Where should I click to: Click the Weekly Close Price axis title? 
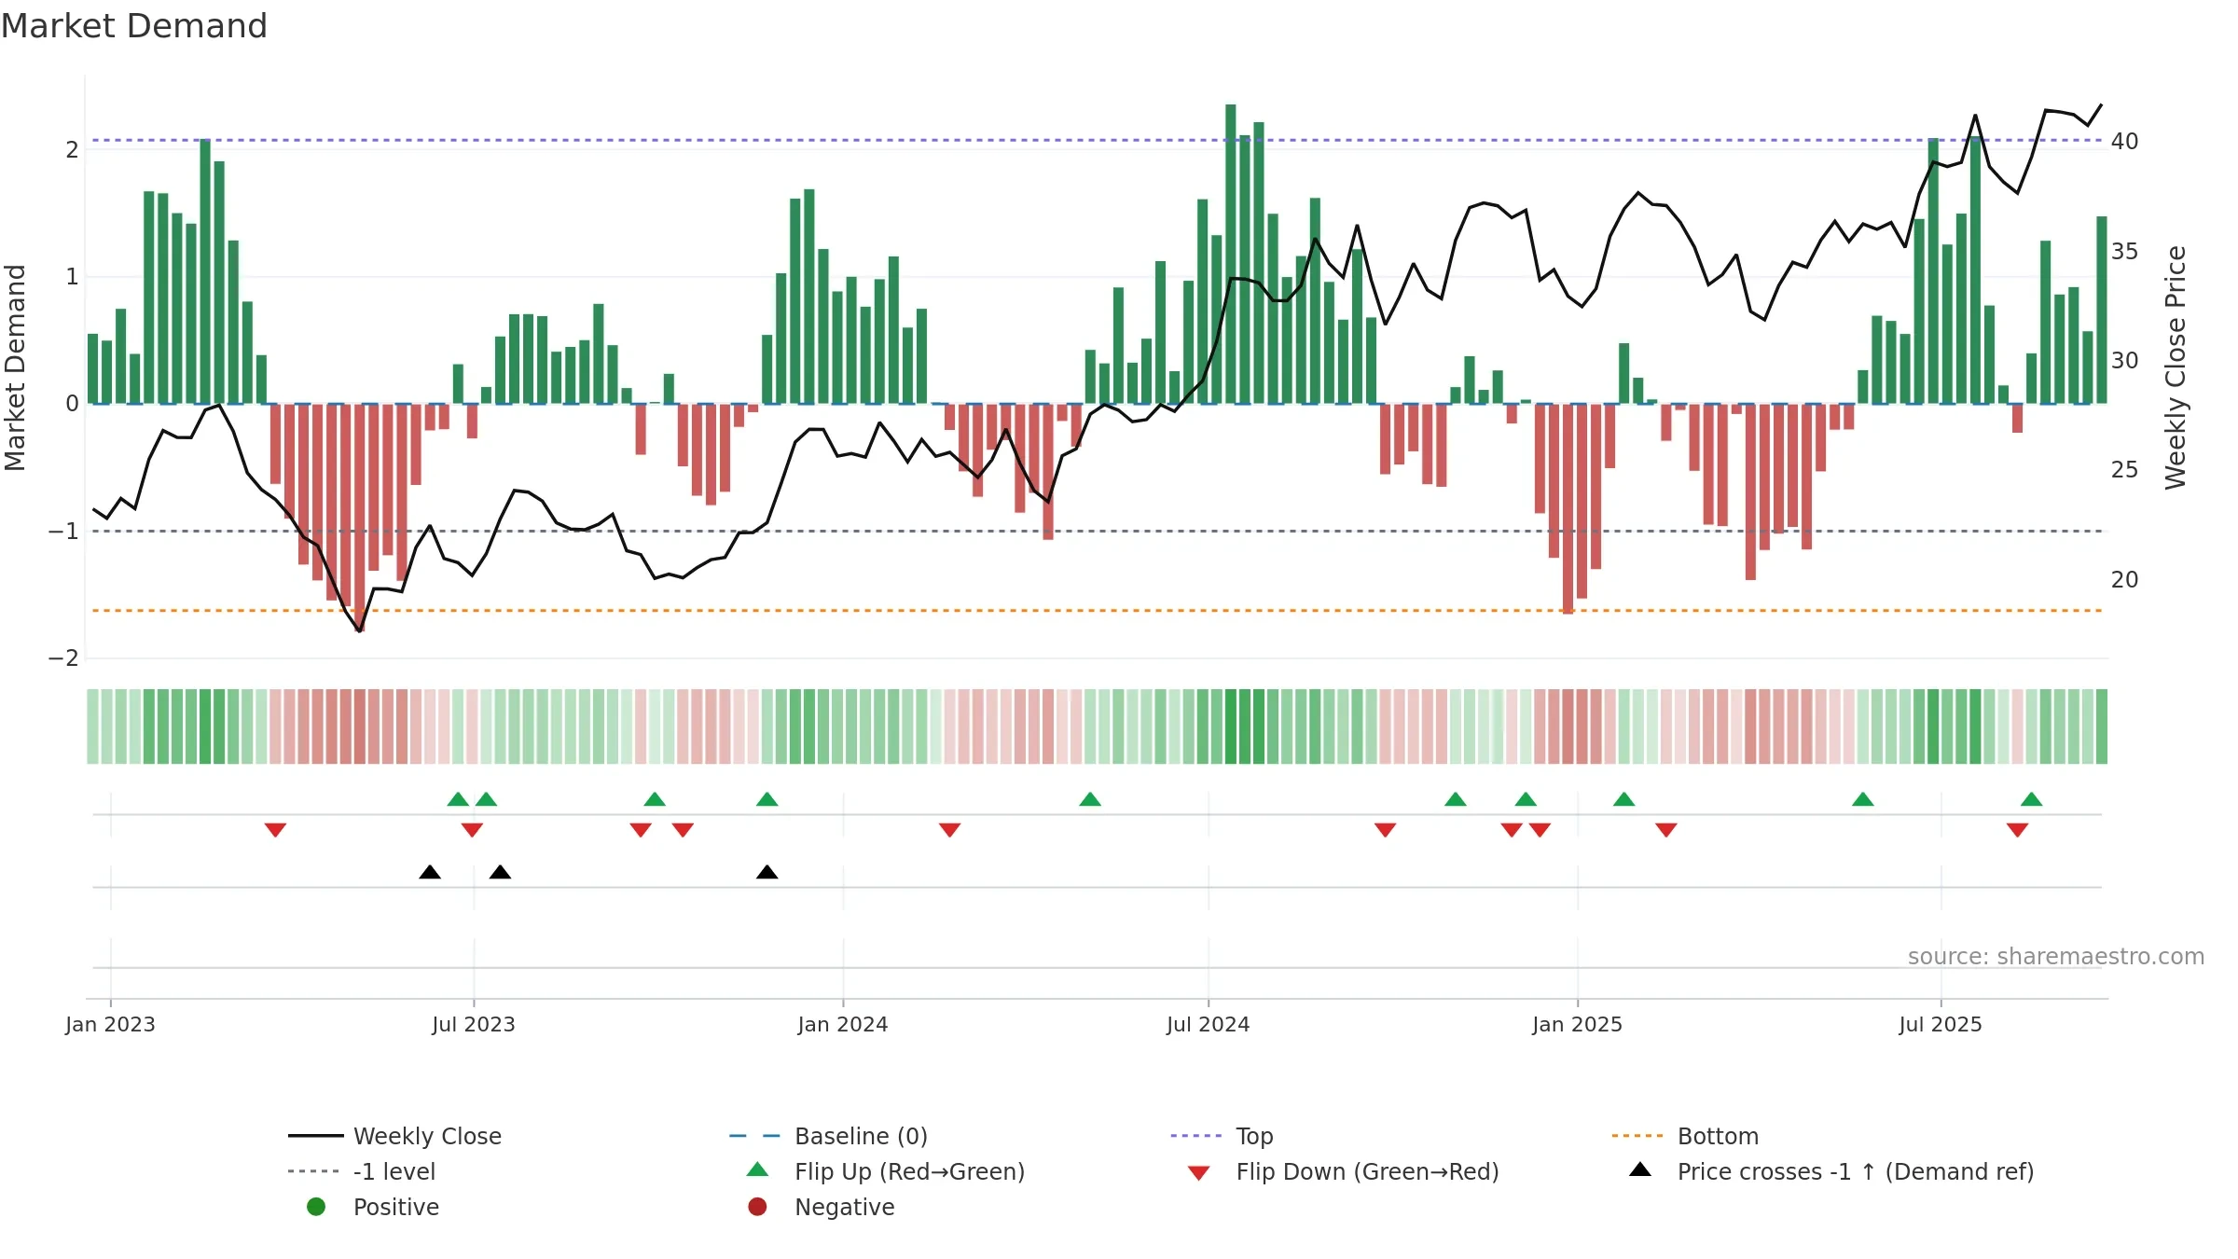pyautogui.click(x=2176, y=367)
